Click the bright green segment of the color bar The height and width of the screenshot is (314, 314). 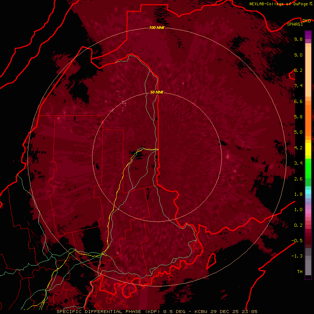308,168
